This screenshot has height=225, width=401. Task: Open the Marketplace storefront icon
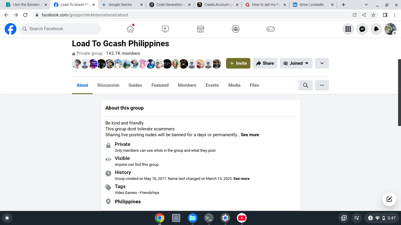point(201,29)
